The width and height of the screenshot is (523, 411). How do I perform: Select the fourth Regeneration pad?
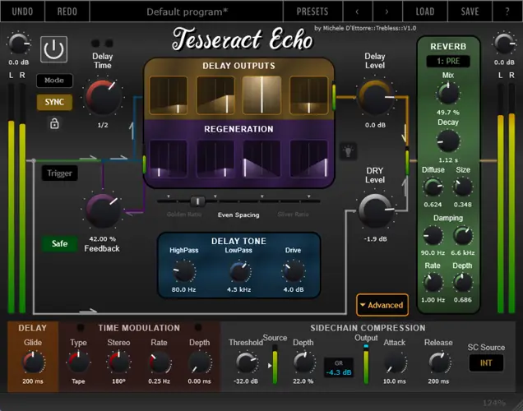309,159
